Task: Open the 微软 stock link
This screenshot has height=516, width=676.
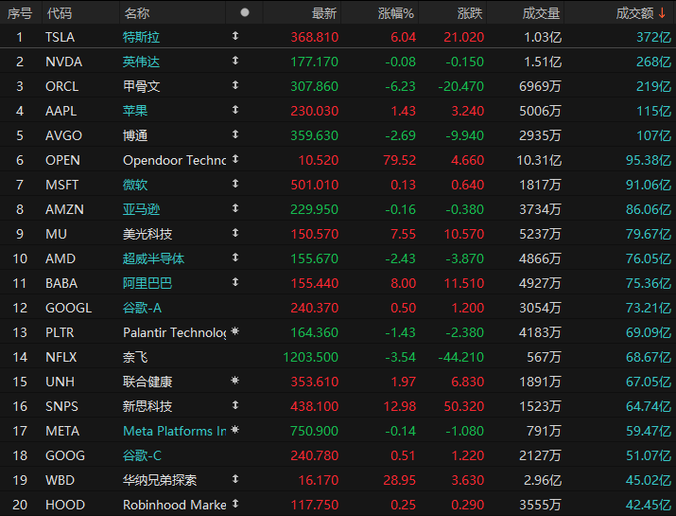Action: point(135,185)
